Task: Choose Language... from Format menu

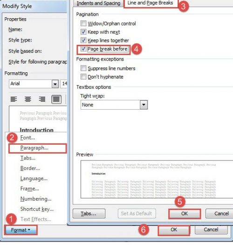Action: coord(34,178)
